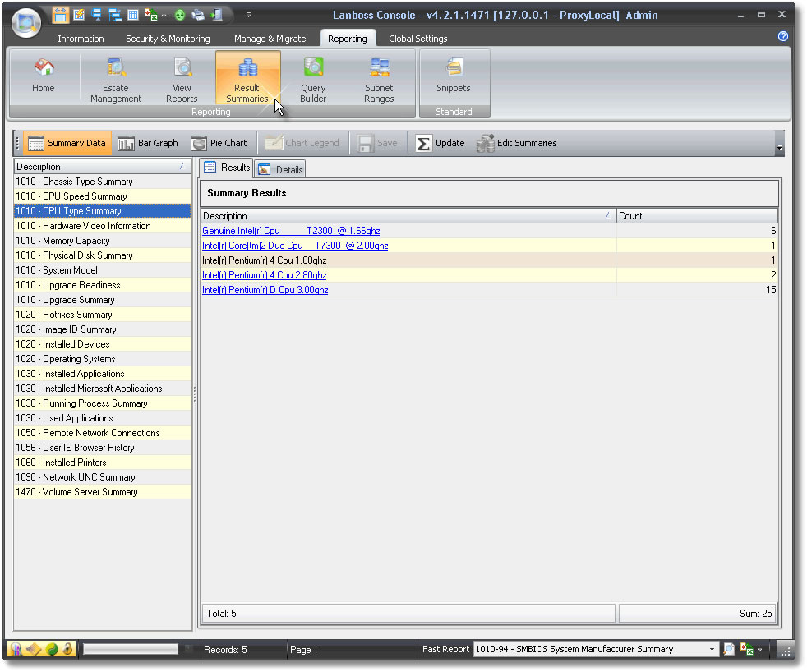Select 1470 - Volume Server Summary
This screenshot has width=807, height=672.
(103, 492)
